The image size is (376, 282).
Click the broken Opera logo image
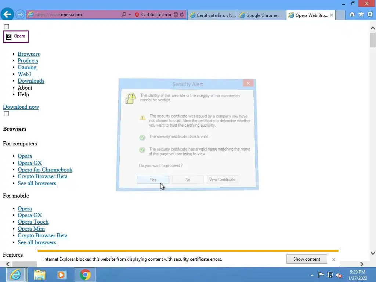tap(16, 36)
